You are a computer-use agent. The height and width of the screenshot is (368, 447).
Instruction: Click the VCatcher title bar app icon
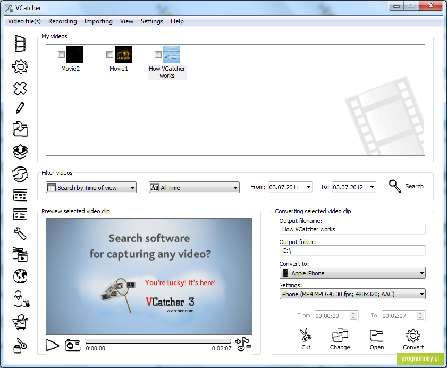9,8
